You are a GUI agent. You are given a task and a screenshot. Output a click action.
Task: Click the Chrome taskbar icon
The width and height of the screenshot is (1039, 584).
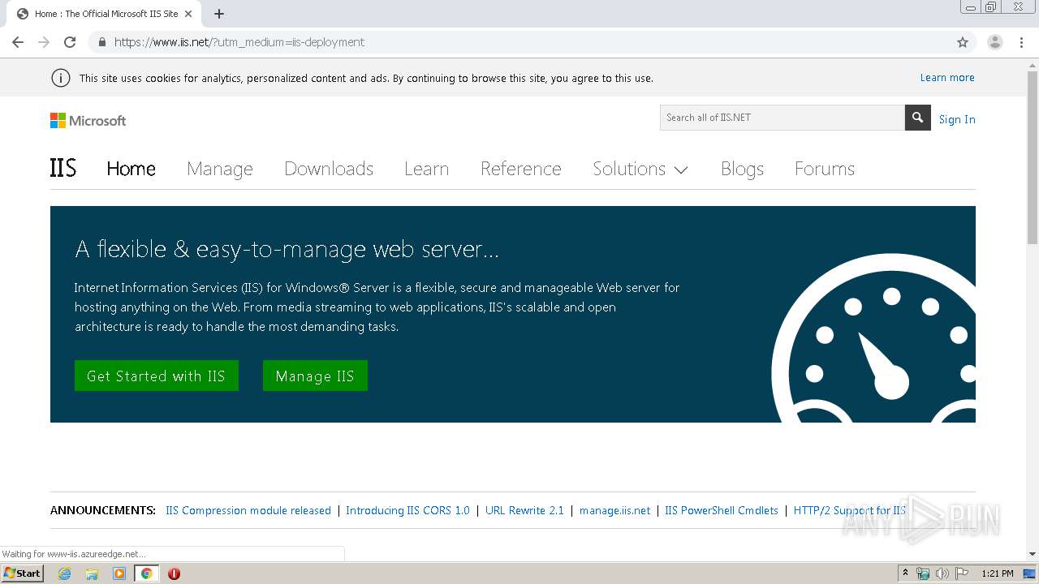tap(146, 573)
